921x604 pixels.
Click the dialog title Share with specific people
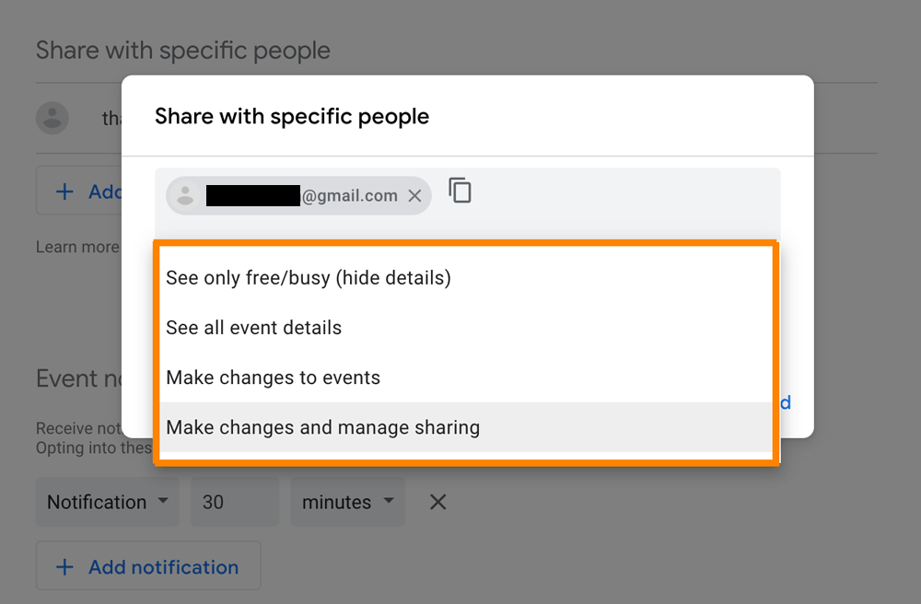pyautogui.click(x=292, y=116)
